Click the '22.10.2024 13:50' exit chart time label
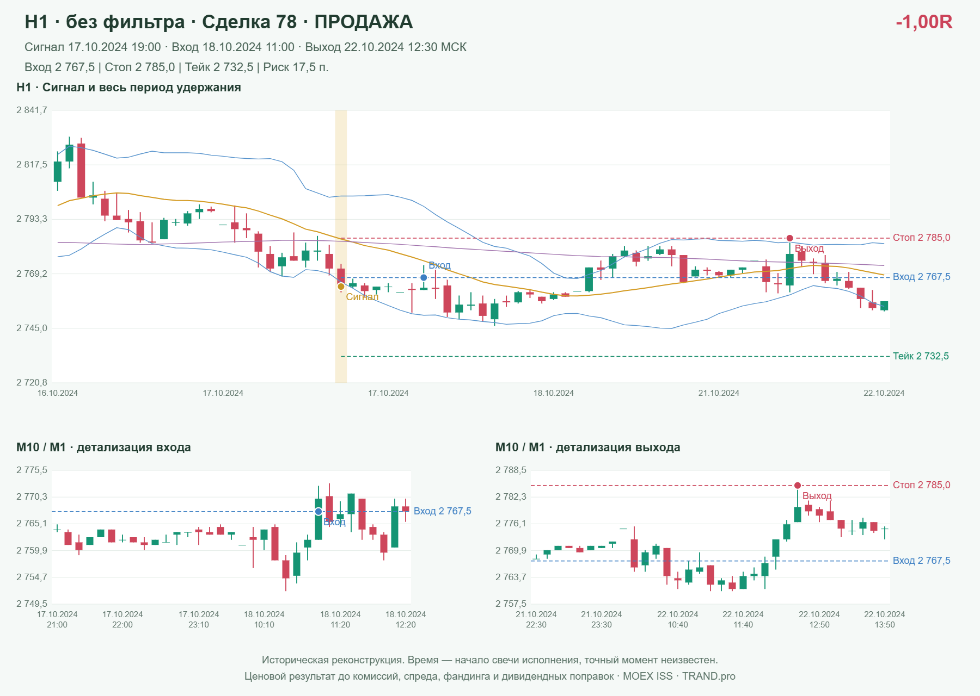 pyautogui.click(x=885, y=619)
